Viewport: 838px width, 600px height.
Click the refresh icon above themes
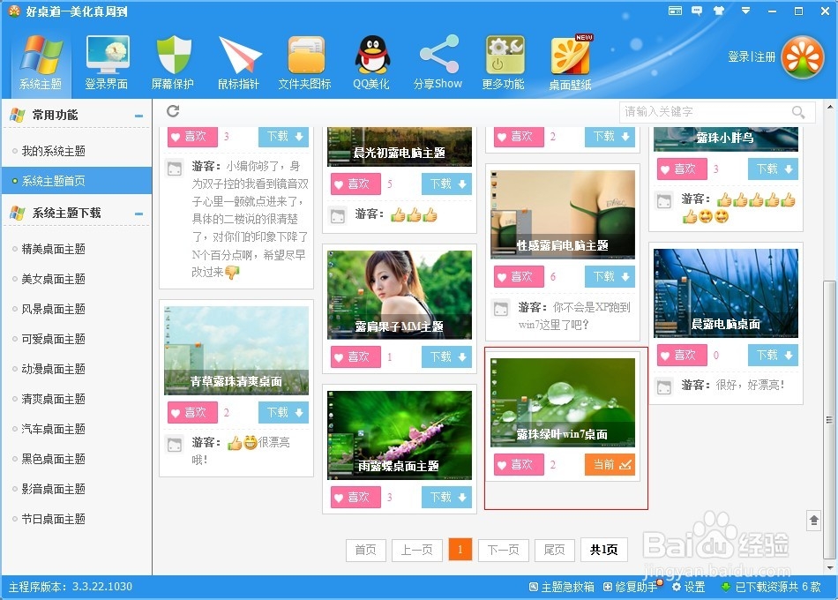(173, 110)
